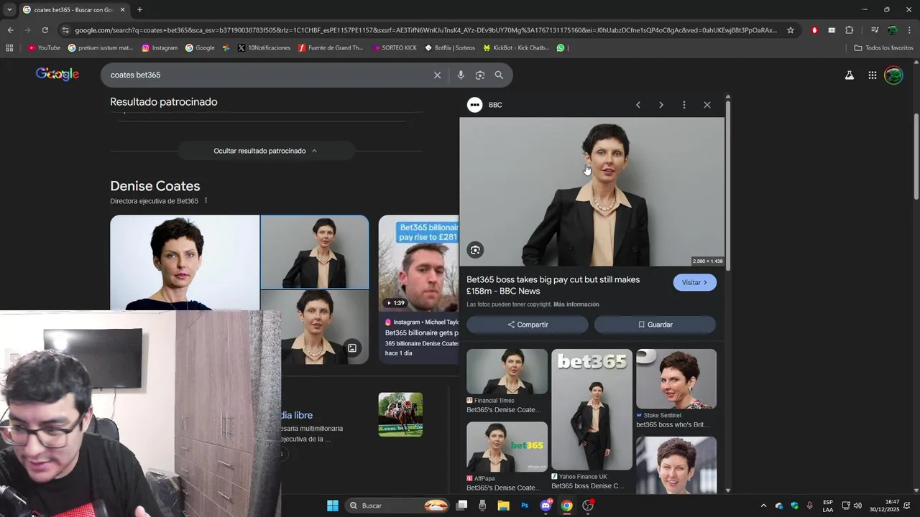This screenshot has width=920, height=517.
Task: Open the BBC News article title
Action: (x=553, y=285)
